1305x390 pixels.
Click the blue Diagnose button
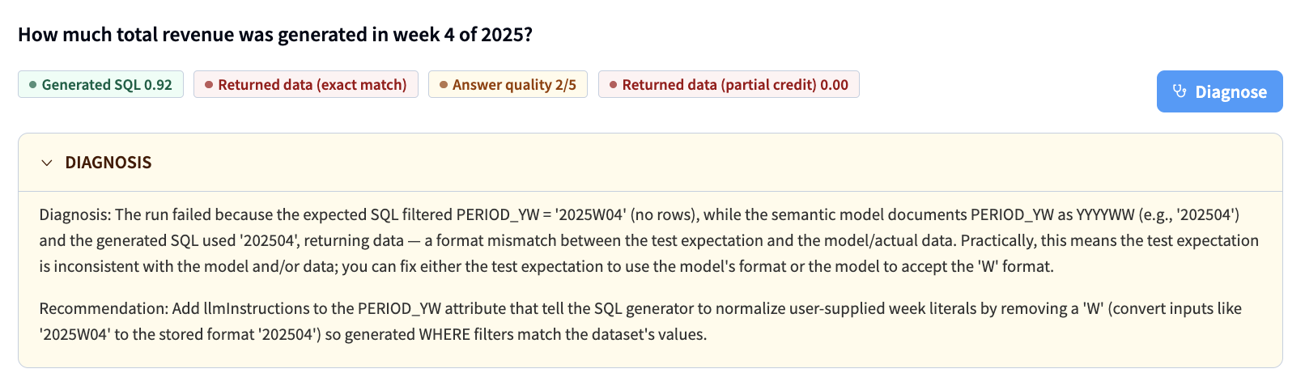pos(1219,91)
